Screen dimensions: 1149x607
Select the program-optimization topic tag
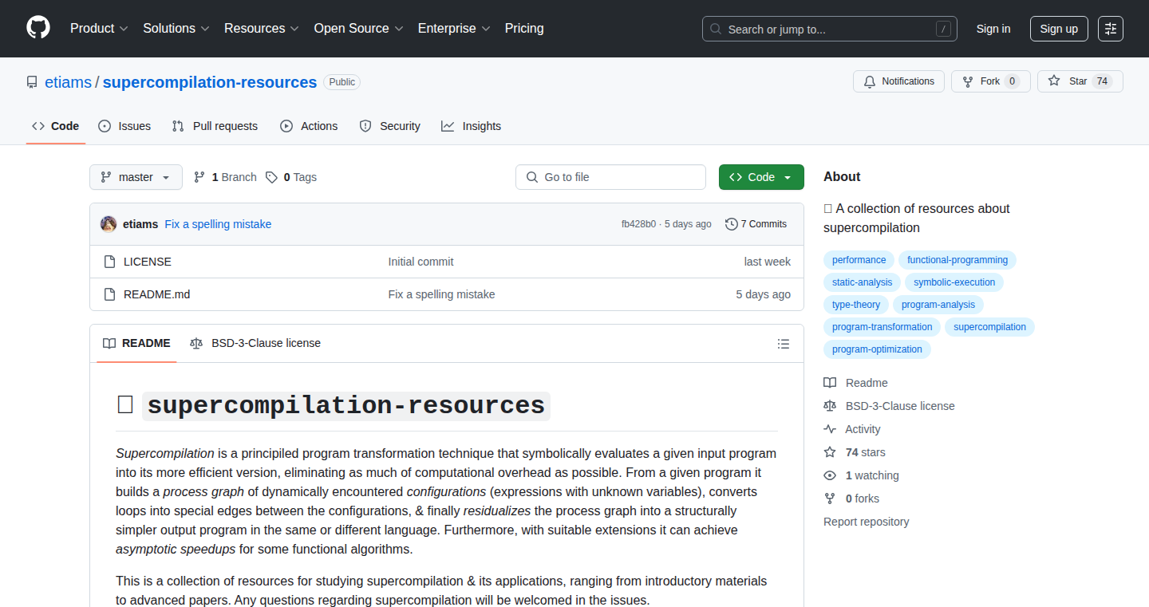877,349
